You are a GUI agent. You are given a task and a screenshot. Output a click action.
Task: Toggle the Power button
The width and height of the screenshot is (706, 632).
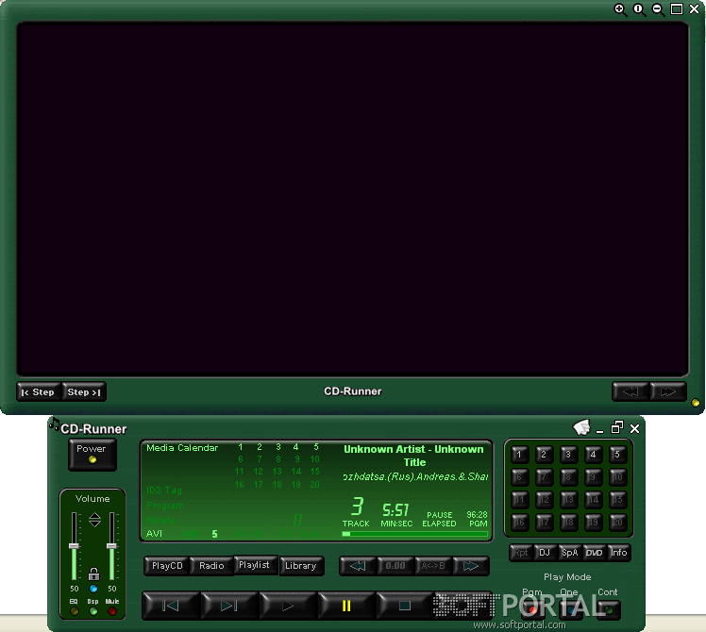92,454
